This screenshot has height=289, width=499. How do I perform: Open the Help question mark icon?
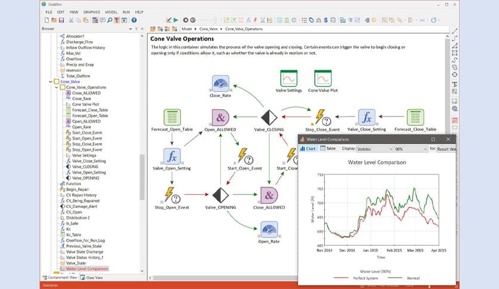pyautogui.click(x=134, y=20)
